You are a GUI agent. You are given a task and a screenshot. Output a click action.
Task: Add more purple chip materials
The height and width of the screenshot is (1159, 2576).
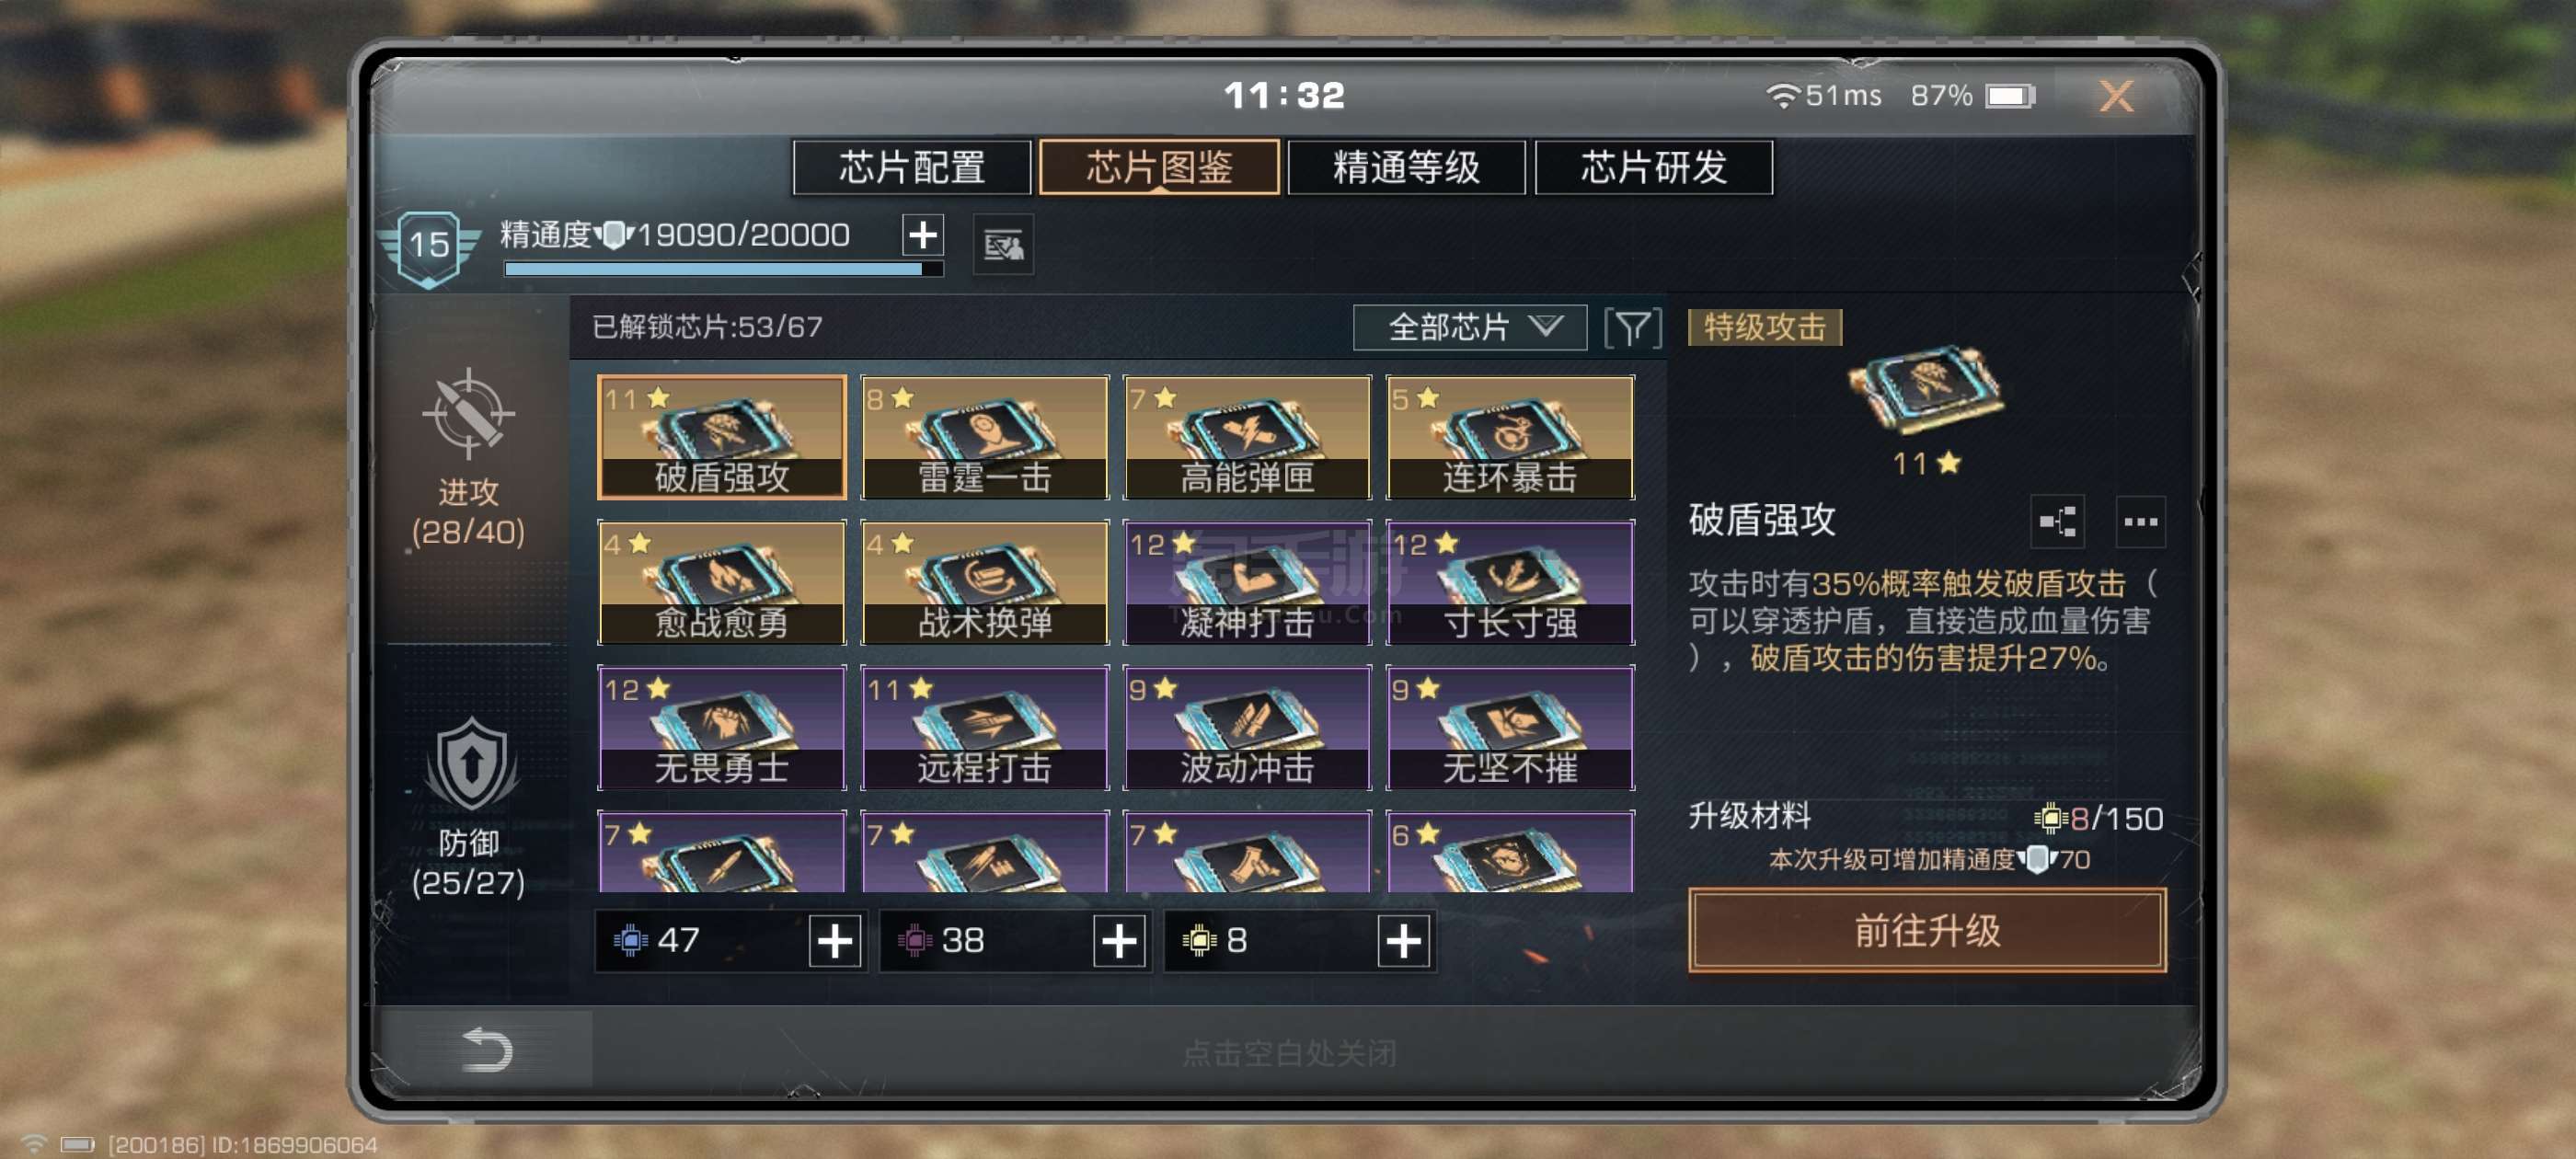(1119, 940)
